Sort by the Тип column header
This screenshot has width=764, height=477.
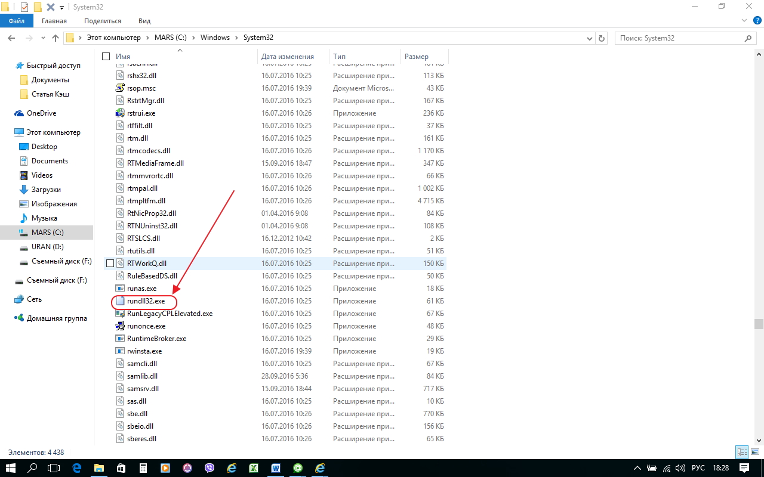pyautogui.click(x=339, y=57)
